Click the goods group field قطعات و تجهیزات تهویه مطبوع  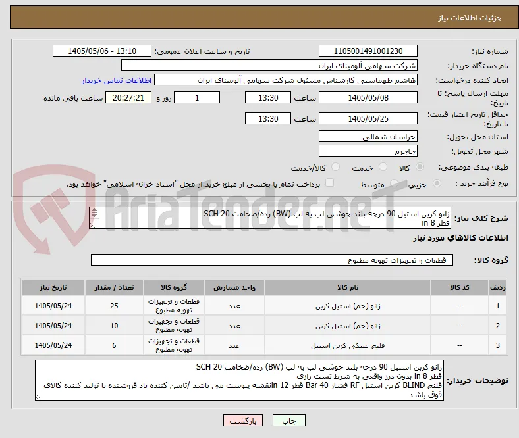click(272, 260)
